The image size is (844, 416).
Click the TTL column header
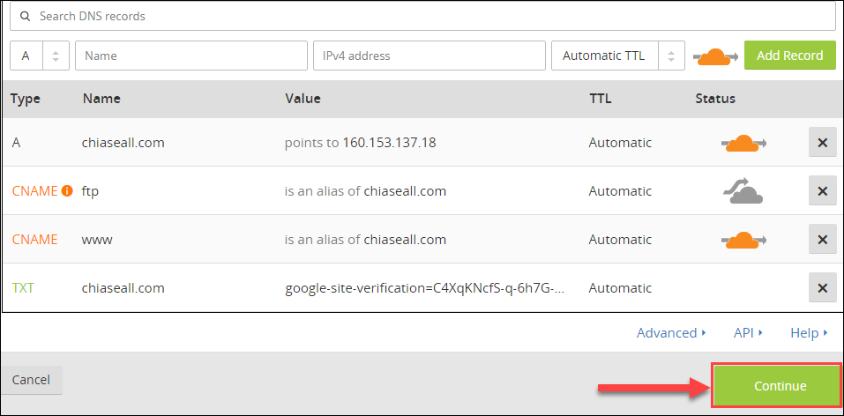[601, 99]
